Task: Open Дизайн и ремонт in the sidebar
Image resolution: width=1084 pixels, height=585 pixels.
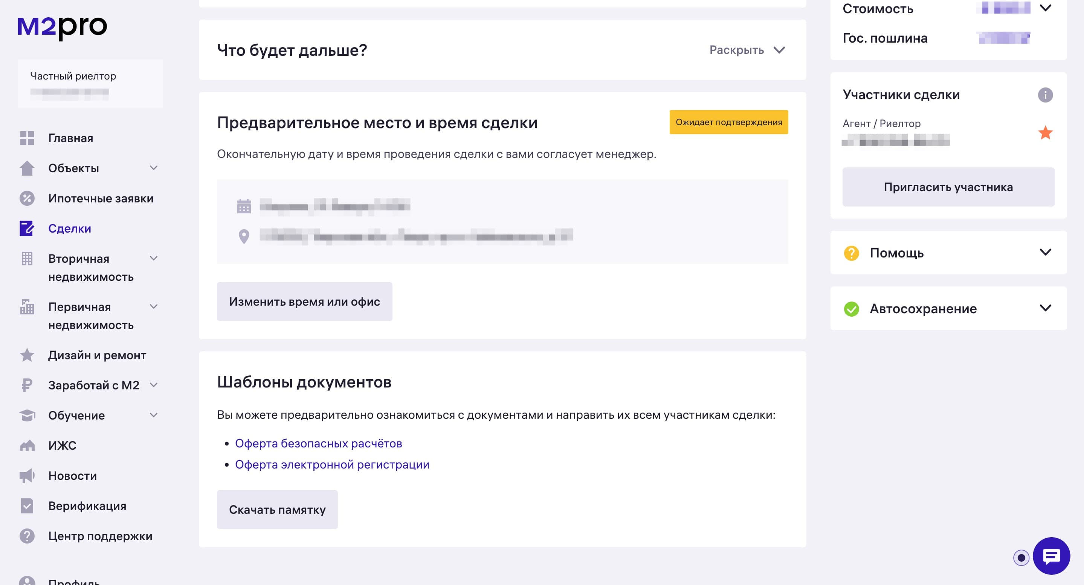Action: tap(97, 355)
